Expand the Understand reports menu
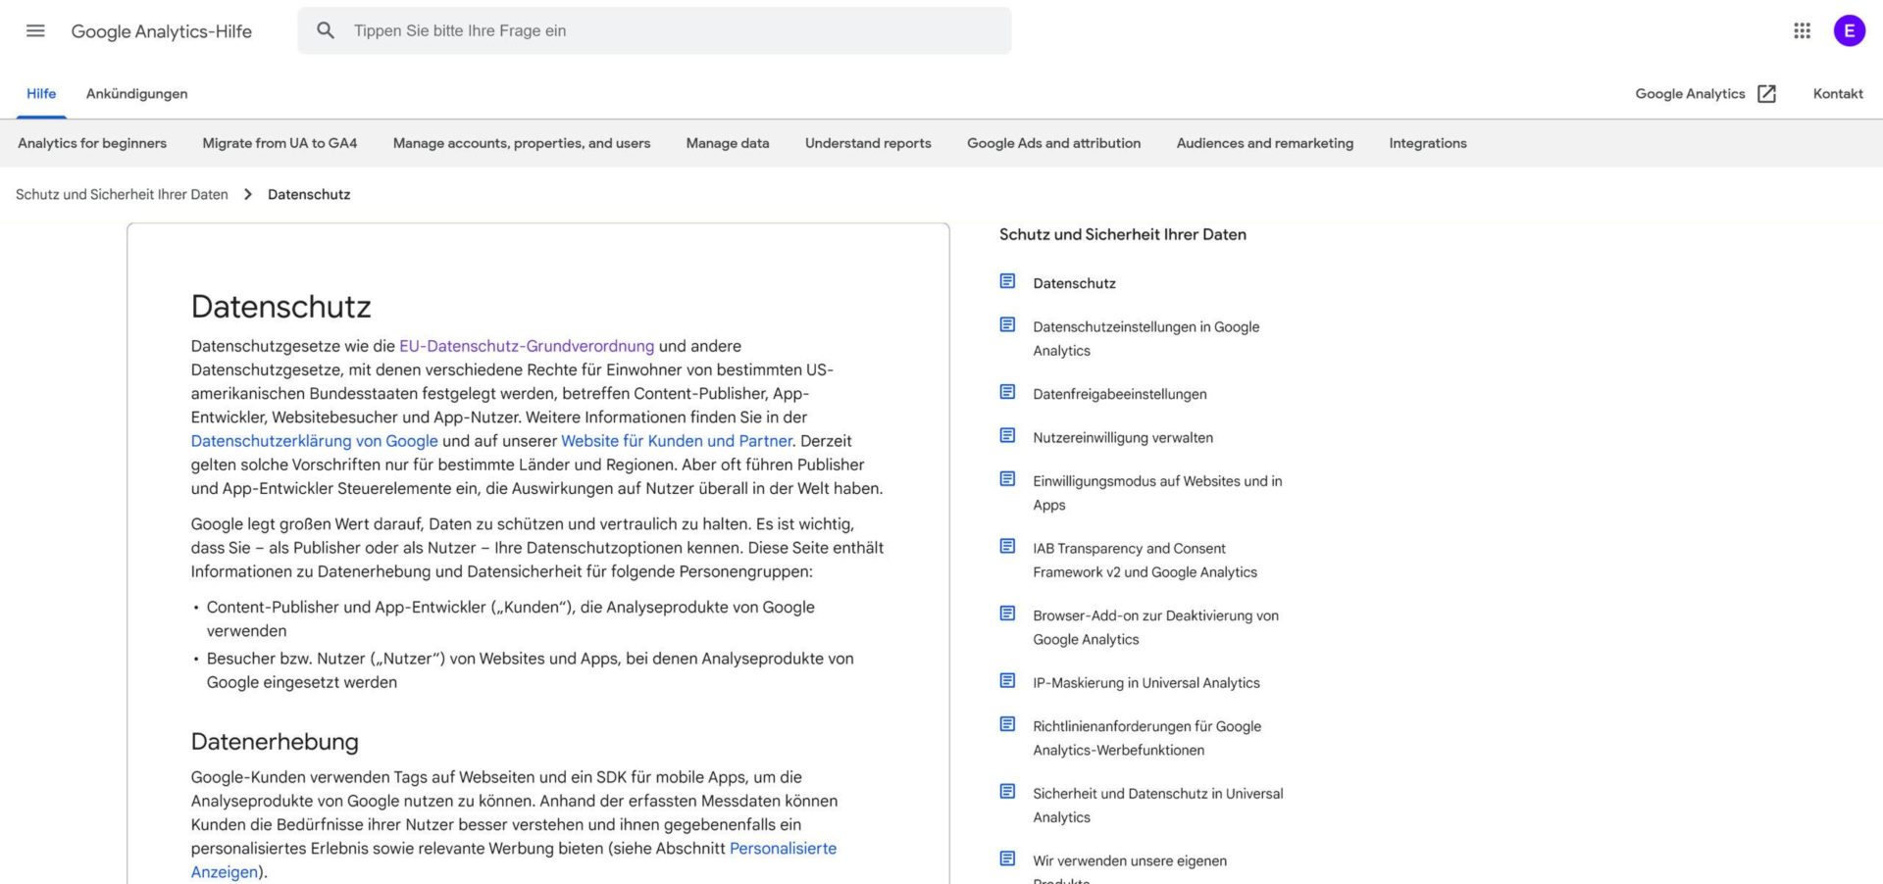1883x884 pixels. (867, 143)
